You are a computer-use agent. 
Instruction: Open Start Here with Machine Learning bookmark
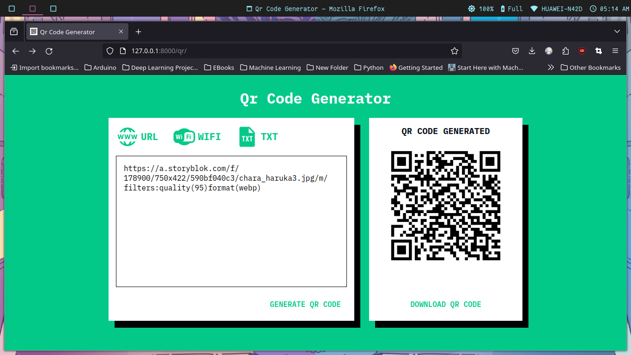click(486, 67)
